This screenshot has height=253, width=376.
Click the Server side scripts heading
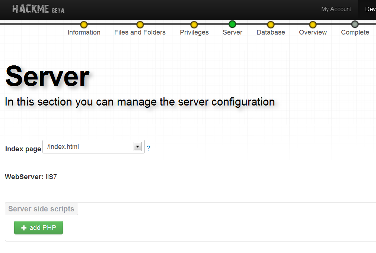(x=41, y=209)
